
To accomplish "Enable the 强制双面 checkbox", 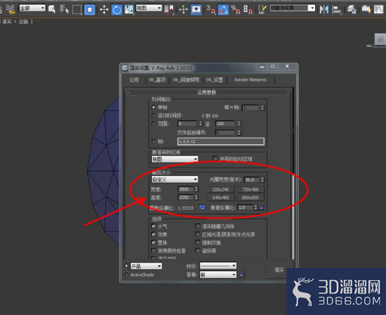I will click(x=198, y=242).
